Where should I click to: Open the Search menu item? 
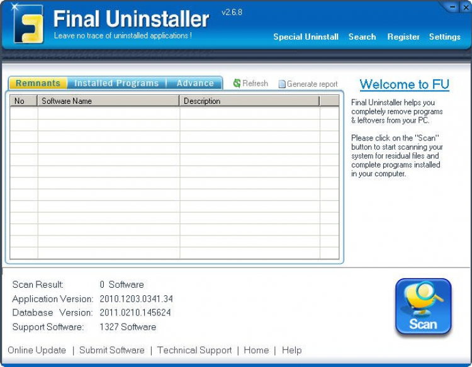point(362,37)
